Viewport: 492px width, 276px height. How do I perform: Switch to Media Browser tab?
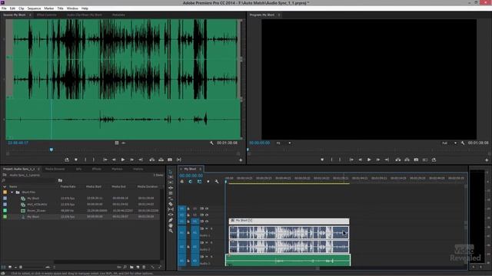(x=55, y=169)
